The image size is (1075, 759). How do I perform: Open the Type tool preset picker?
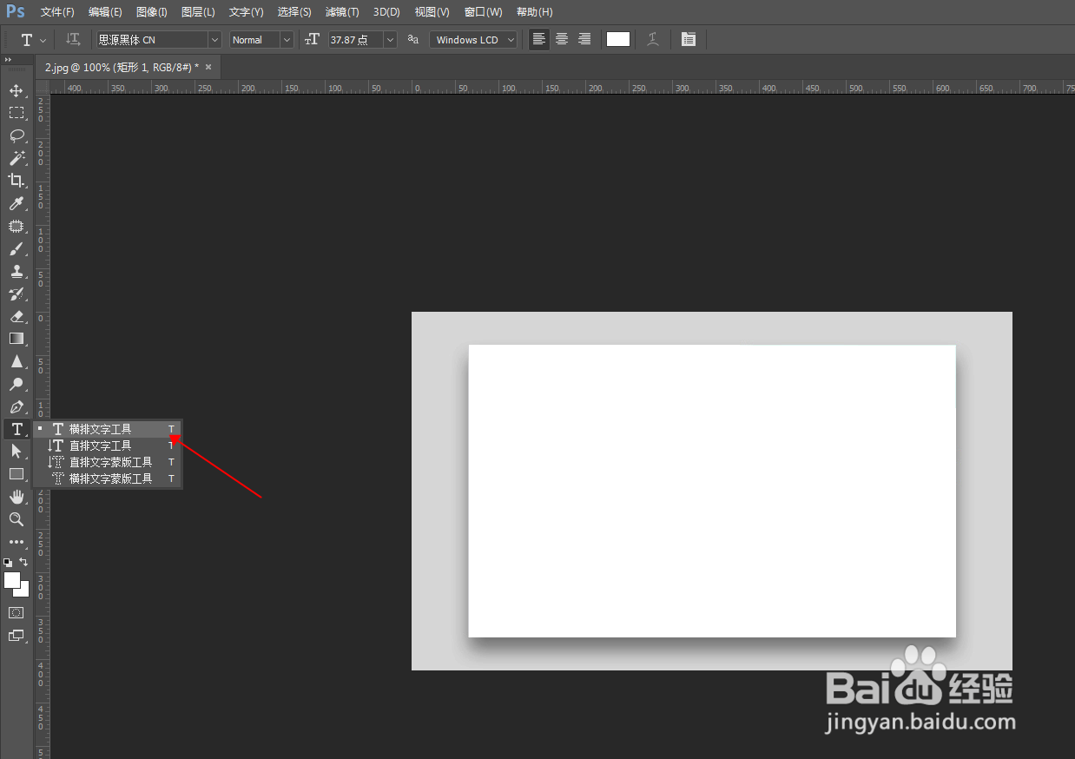coord(34,40)
